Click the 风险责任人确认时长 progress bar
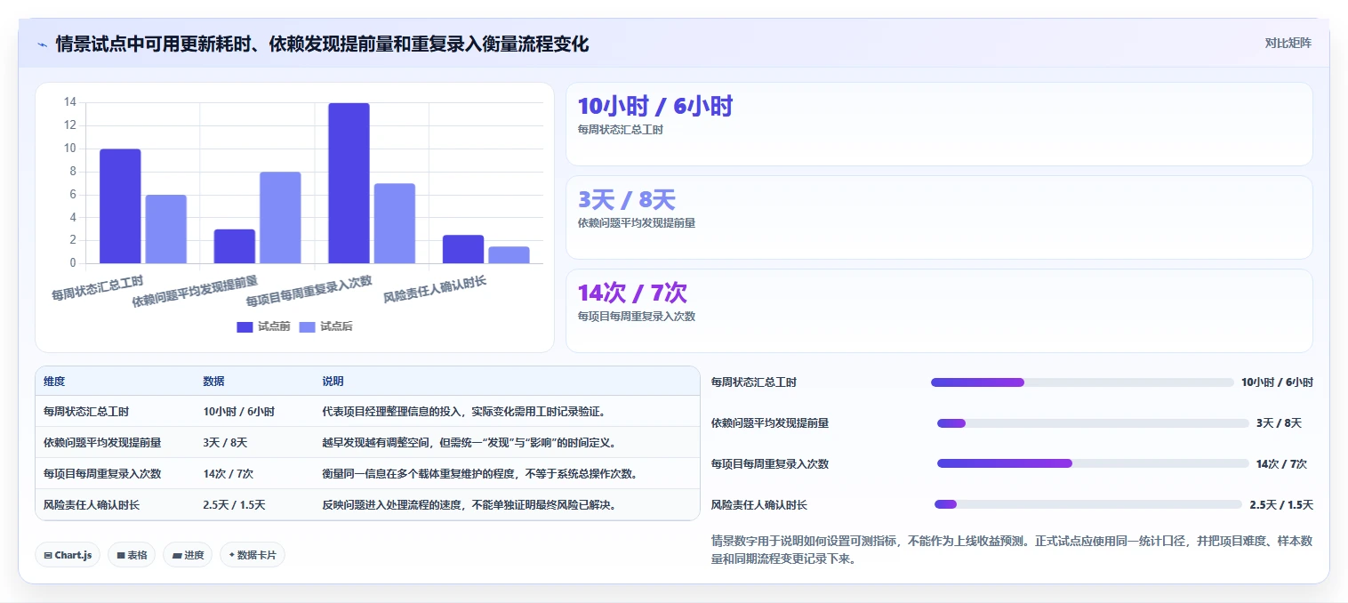The height and width of the screenshot is (603, 1348). click(x=1088, y=504)
